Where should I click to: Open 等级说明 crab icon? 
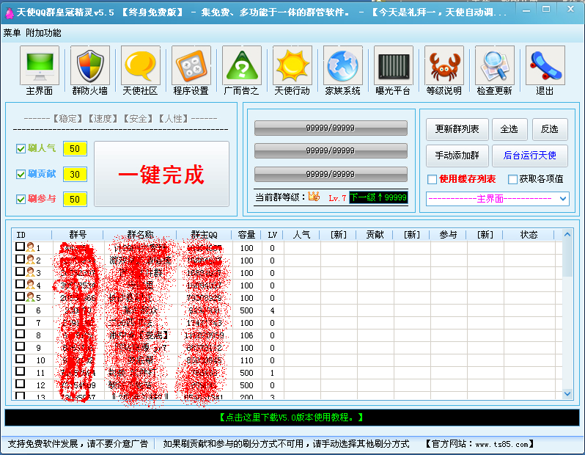[x=444, y=65]
